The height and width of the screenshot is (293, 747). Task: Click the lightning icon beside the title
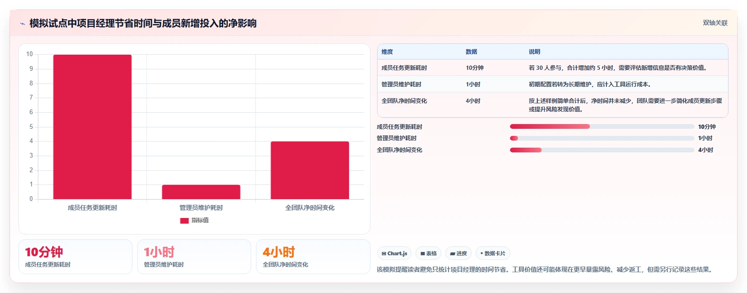pos(22,24)
